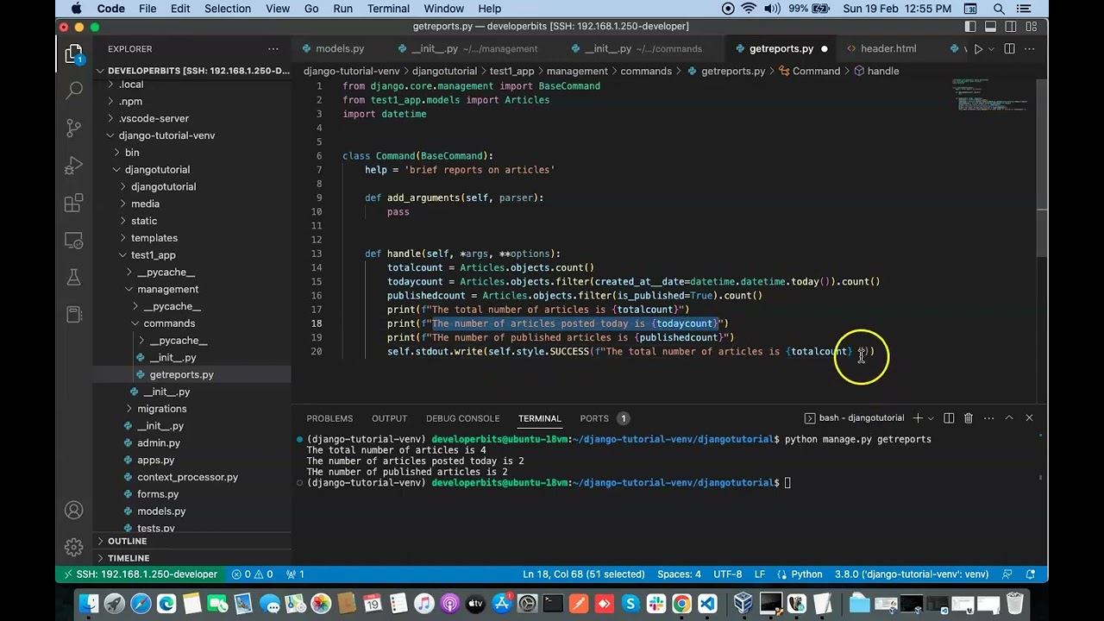Image resolution: width=1104 pixels, height=621 pixels.
Task: Toggle secondary side bar visibility
Action: point(1011,27)
